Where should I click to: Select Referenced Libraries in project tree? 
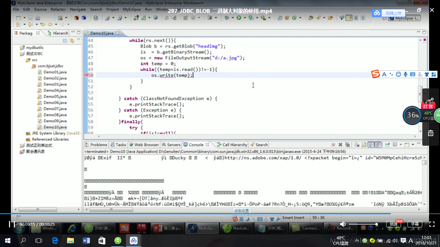[x=47, y=139]
